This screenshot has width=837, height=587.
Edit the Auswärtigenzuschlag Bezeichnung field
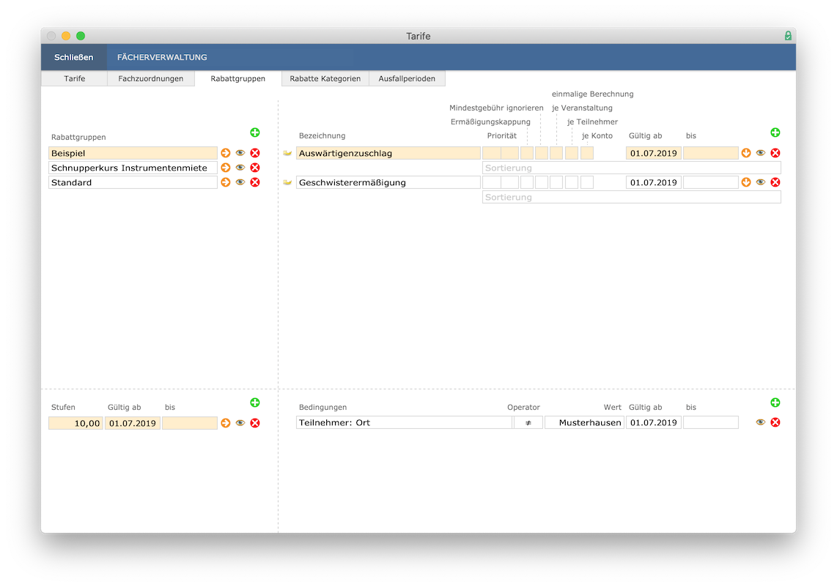[388, 153]
